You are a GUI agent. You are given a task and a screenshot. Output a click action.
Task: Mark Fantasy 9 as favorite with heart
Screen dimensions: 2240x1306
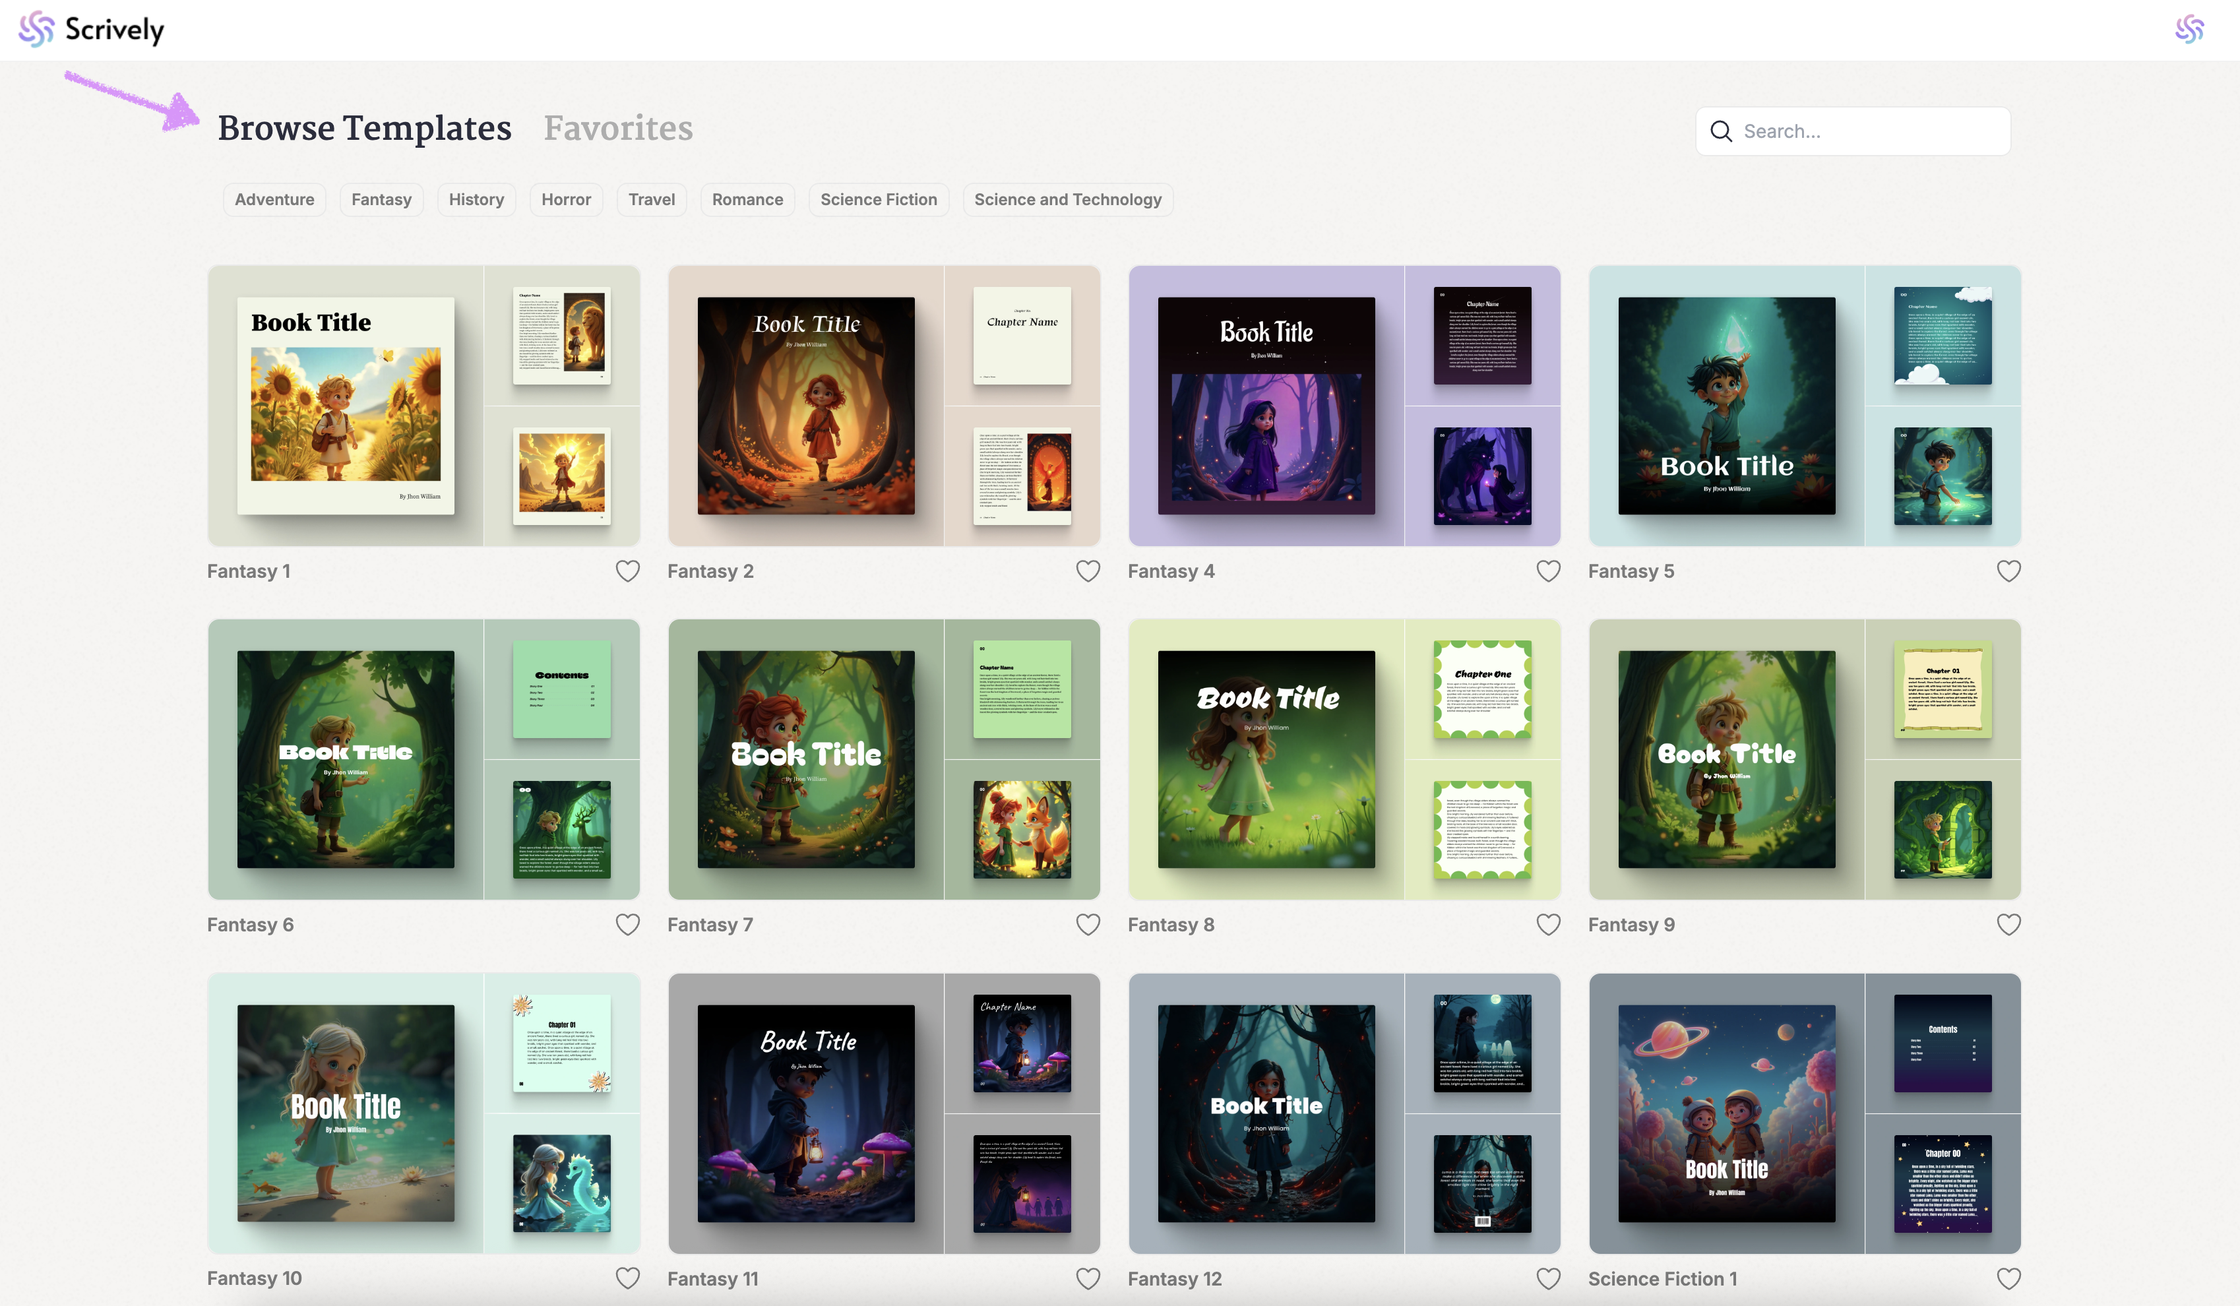[2008, 925]
